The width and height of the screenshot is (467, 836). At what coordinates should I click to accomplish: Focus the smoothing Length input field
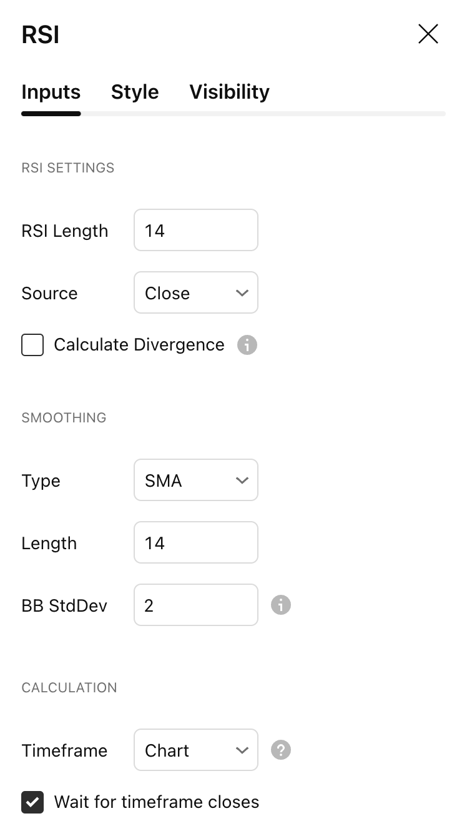[195, 543]
